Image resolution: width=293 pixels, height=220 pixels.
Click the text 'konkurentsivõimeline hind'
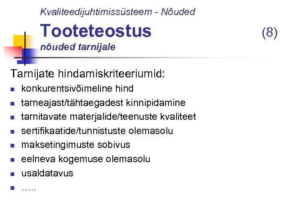click(x=77, y=88)
